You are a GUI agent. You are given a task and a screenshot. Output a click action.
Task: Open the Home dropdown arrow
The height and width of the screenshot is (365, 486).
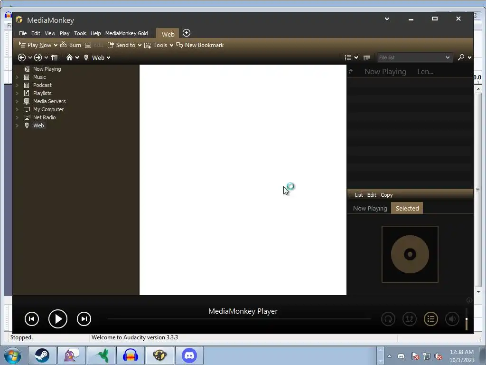coord(77,58)
